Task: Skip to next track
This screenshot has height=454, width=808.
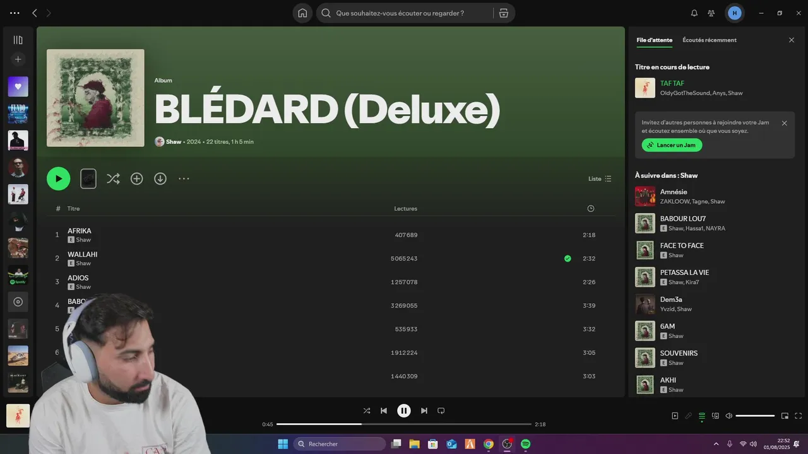Action: [424, 410]
